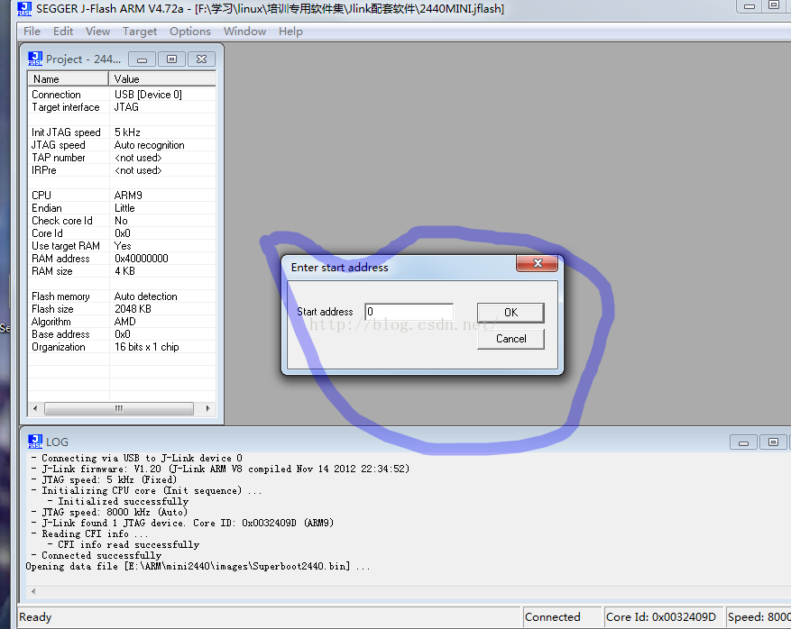Select the TAP number row

pos(122,157)
